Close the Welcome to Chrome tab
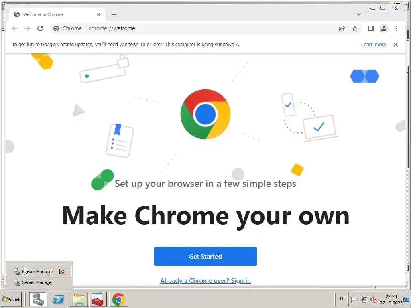Image resolution: width=411 pixels, height=308 pixels. 99,14
